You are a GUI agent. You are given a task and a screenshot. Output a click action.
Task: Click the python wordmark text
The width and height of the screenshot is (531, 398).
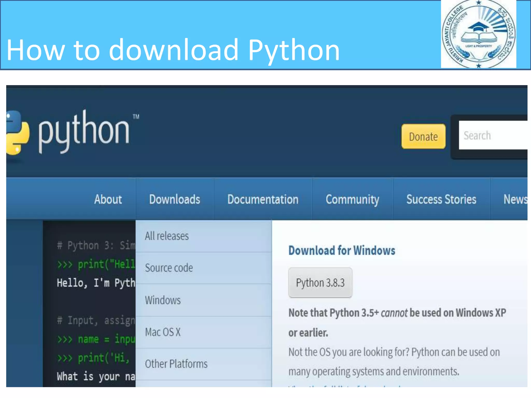point(83,132)
